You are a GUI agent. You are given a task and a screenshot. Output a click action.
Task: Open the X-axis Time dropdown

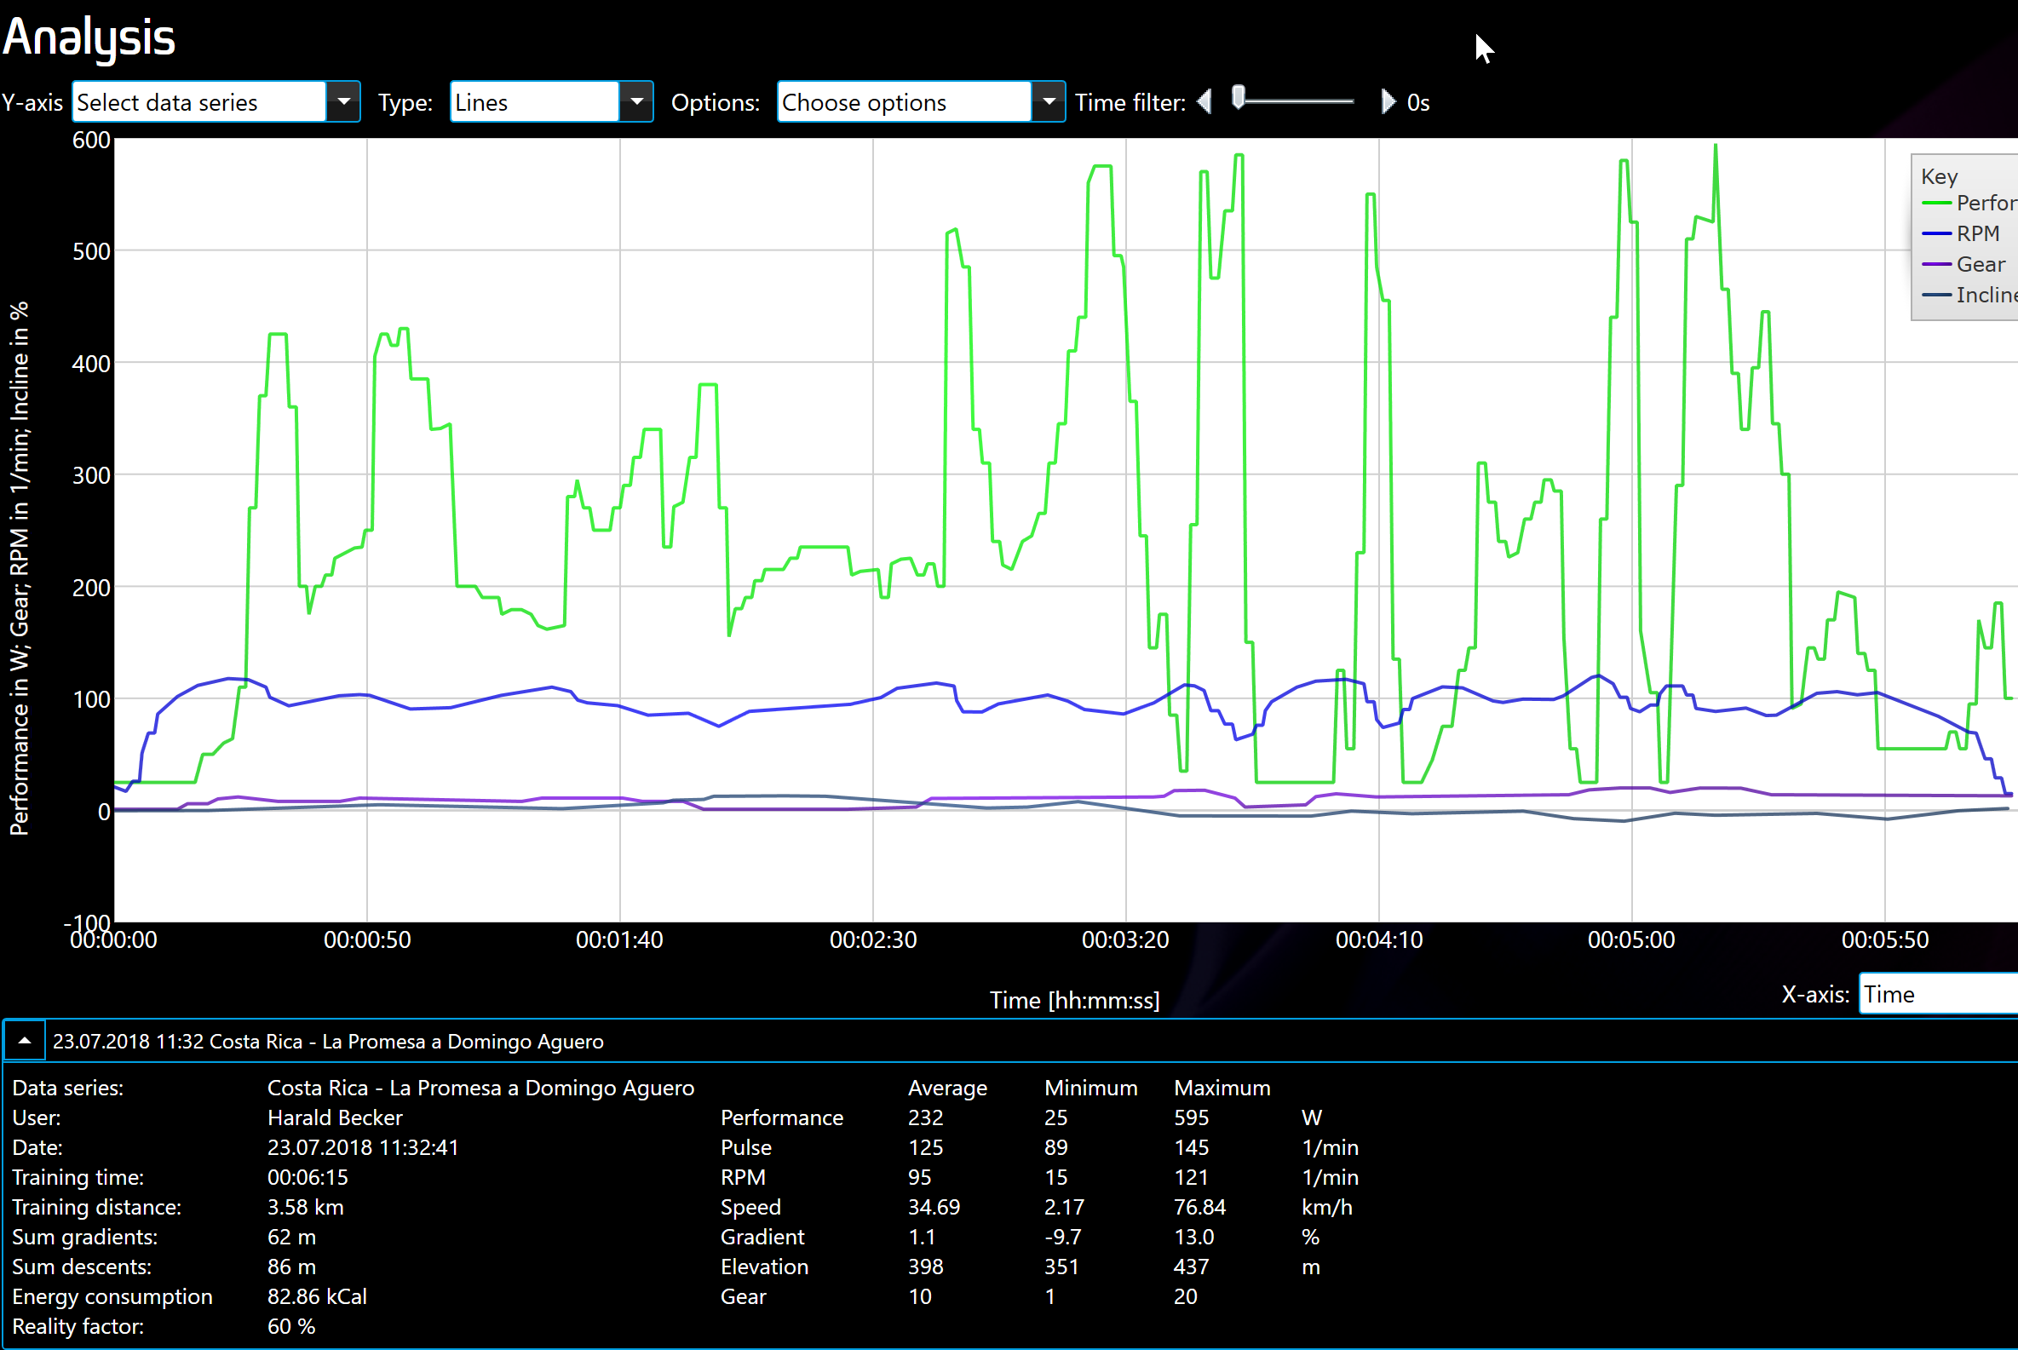tap(1938, 994)
